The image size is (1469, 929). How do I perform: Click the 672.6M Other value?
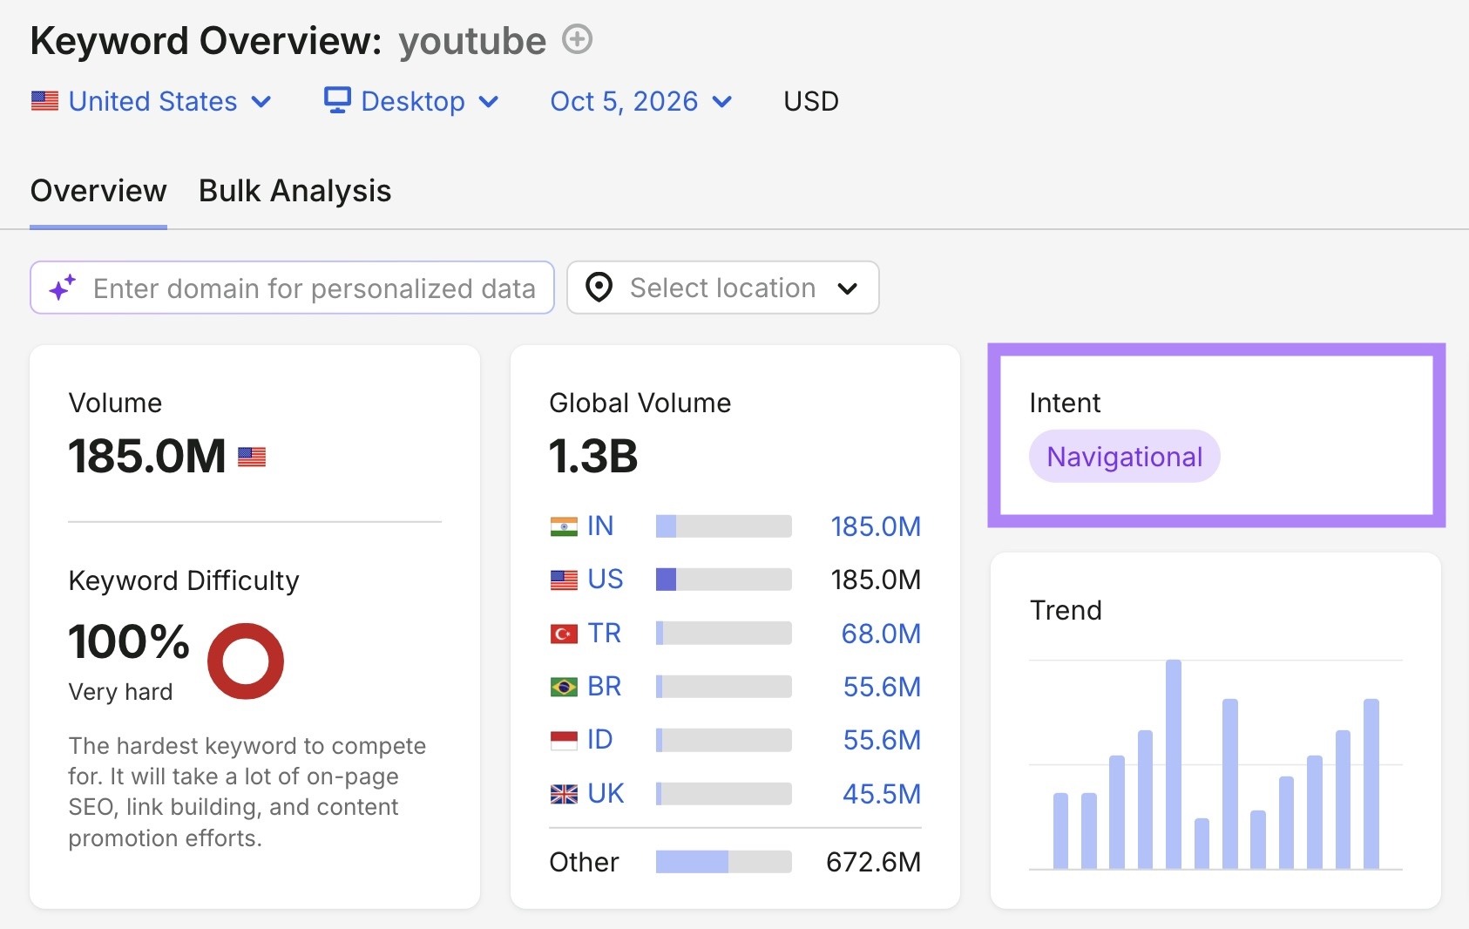(x=873, y=862)
